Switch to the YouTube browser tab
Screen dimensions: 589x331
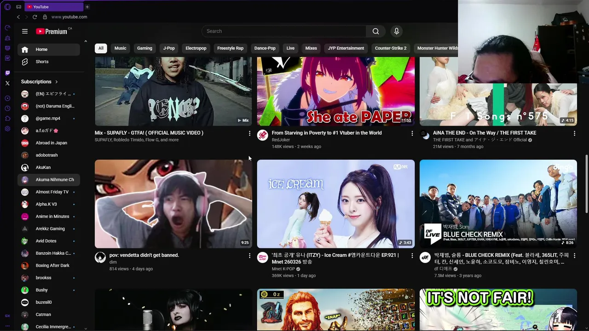(x=53, y=7)
